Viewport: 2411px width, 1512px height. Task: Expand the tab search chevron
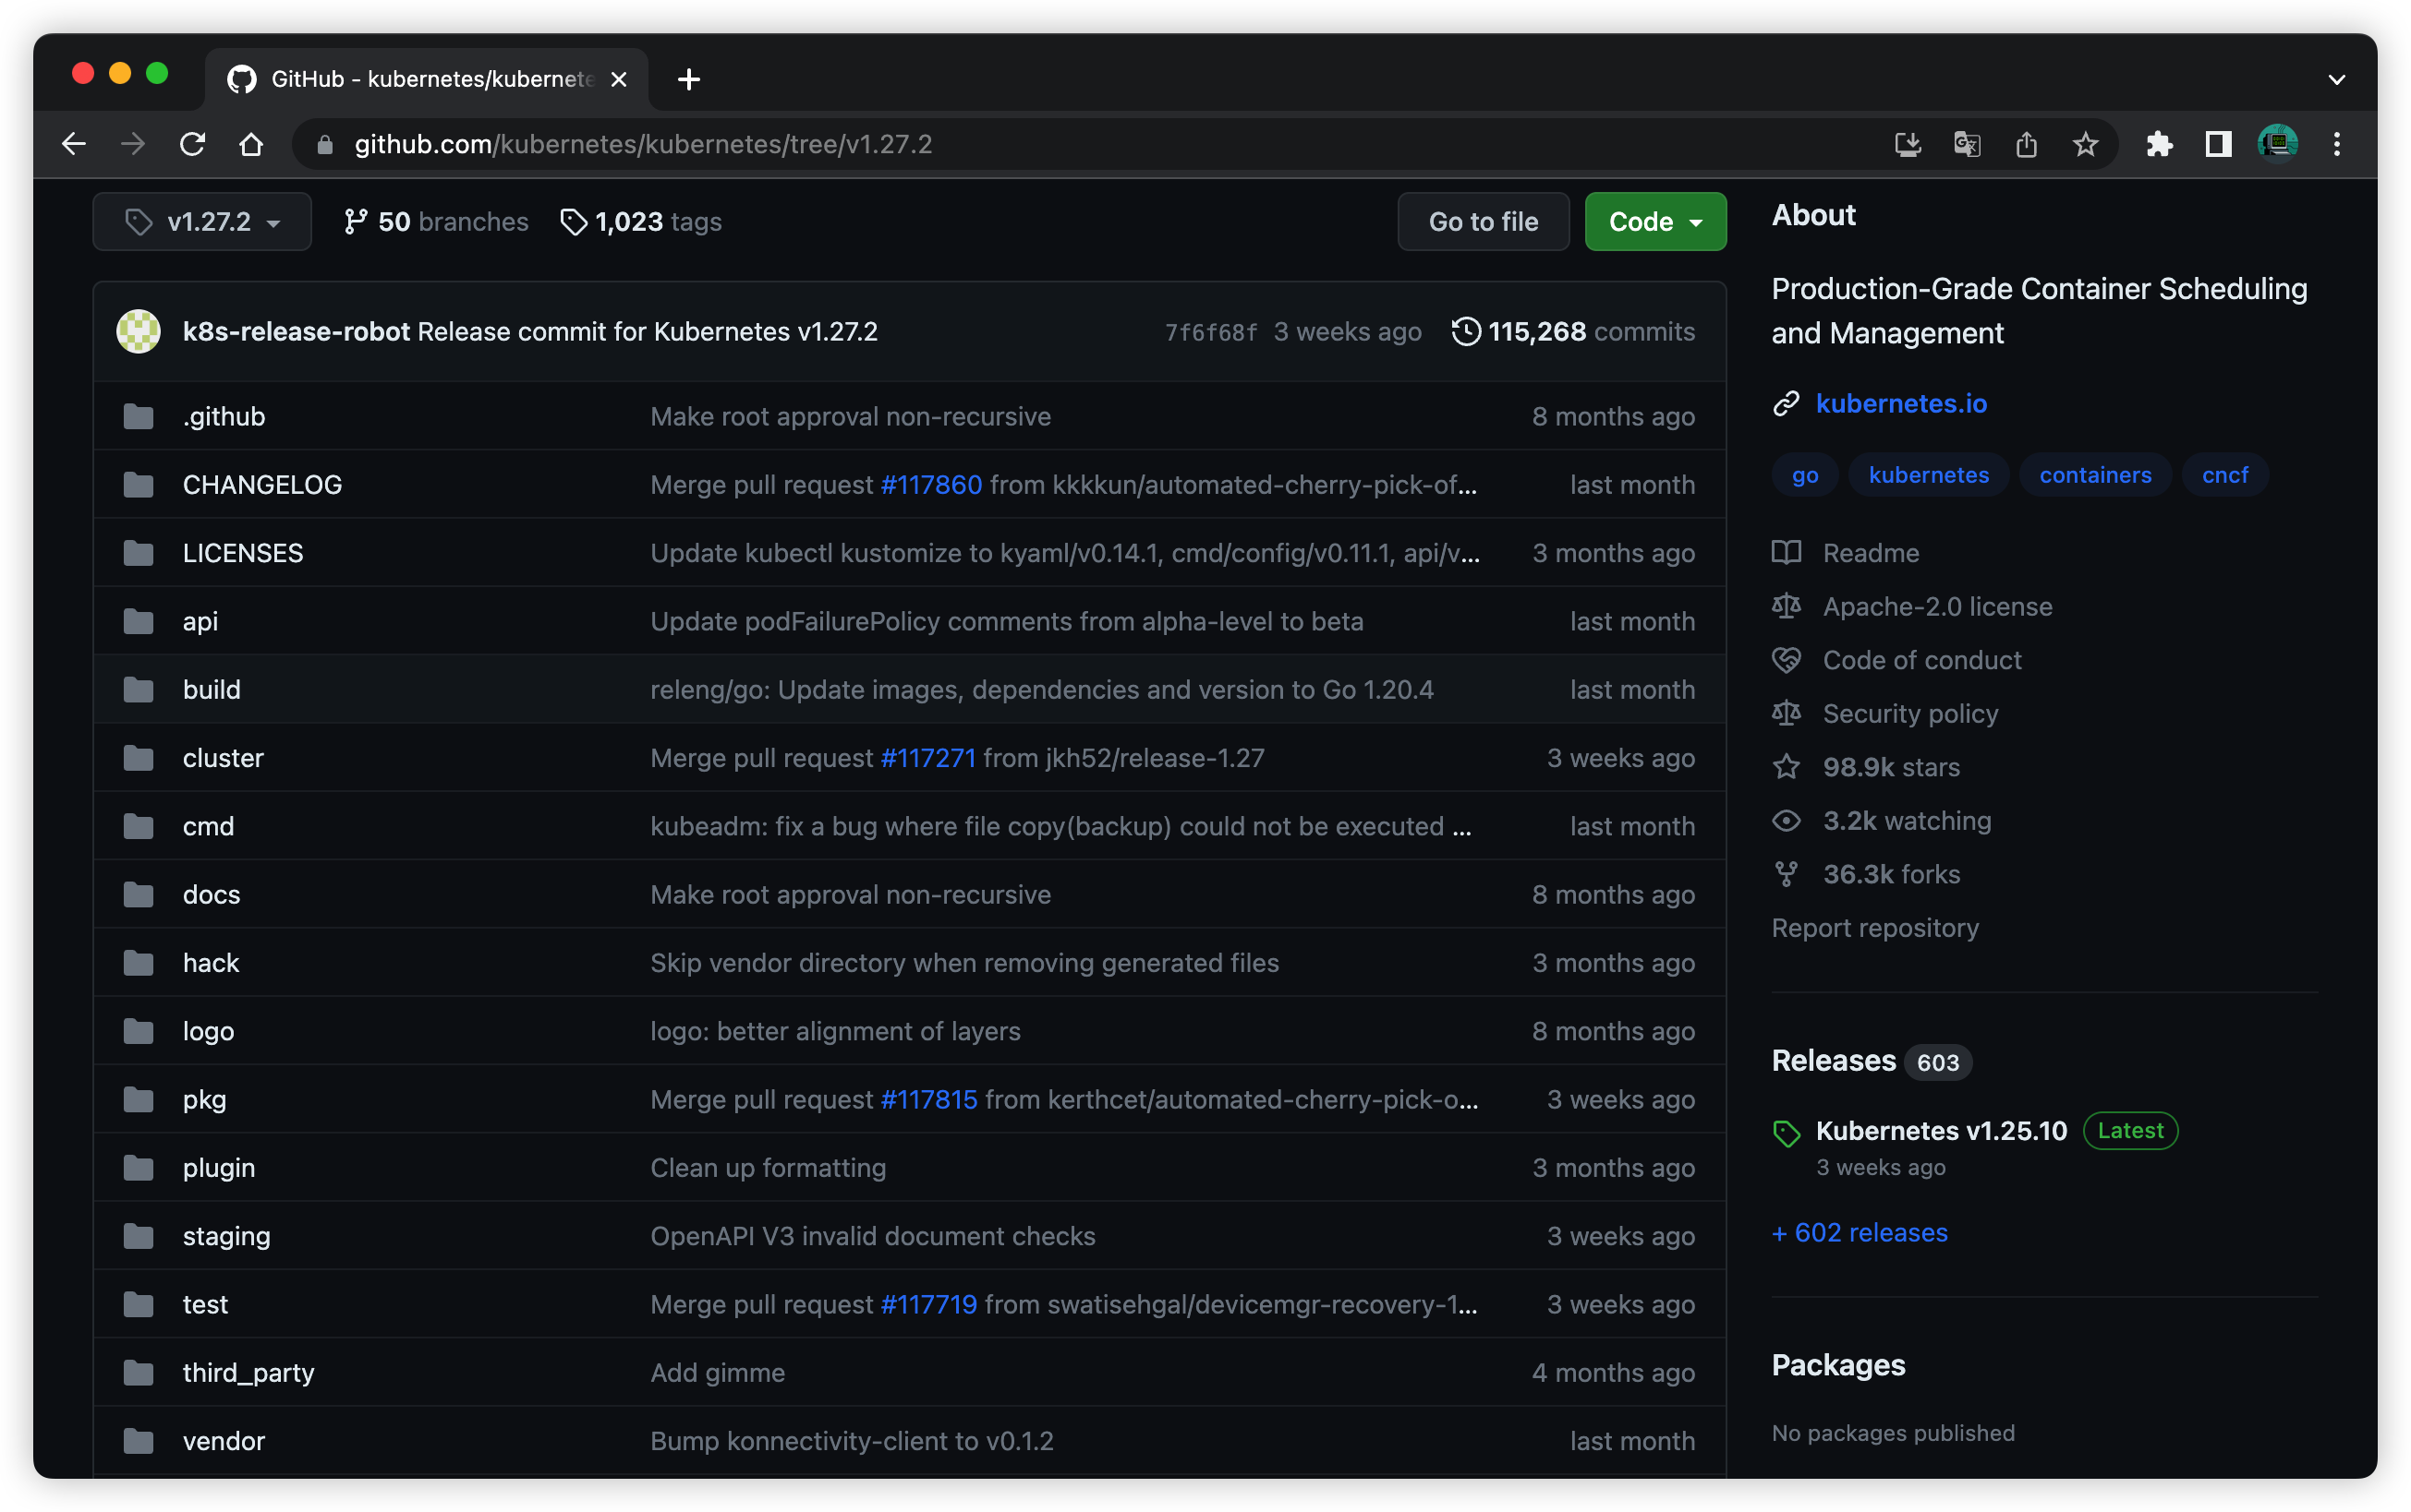coord(2336,79)
